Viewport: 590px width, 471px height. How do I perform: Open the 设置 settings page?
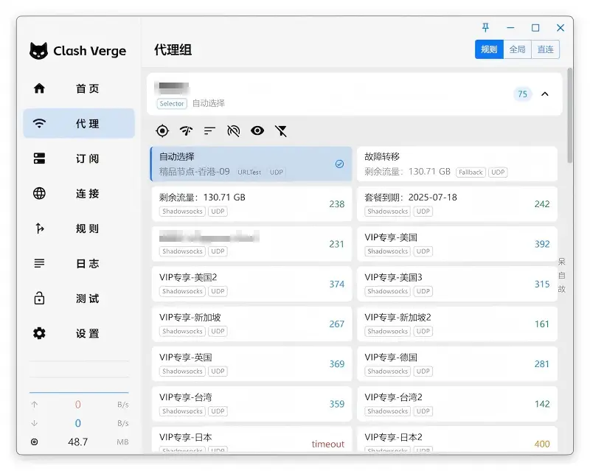point(79,333)
